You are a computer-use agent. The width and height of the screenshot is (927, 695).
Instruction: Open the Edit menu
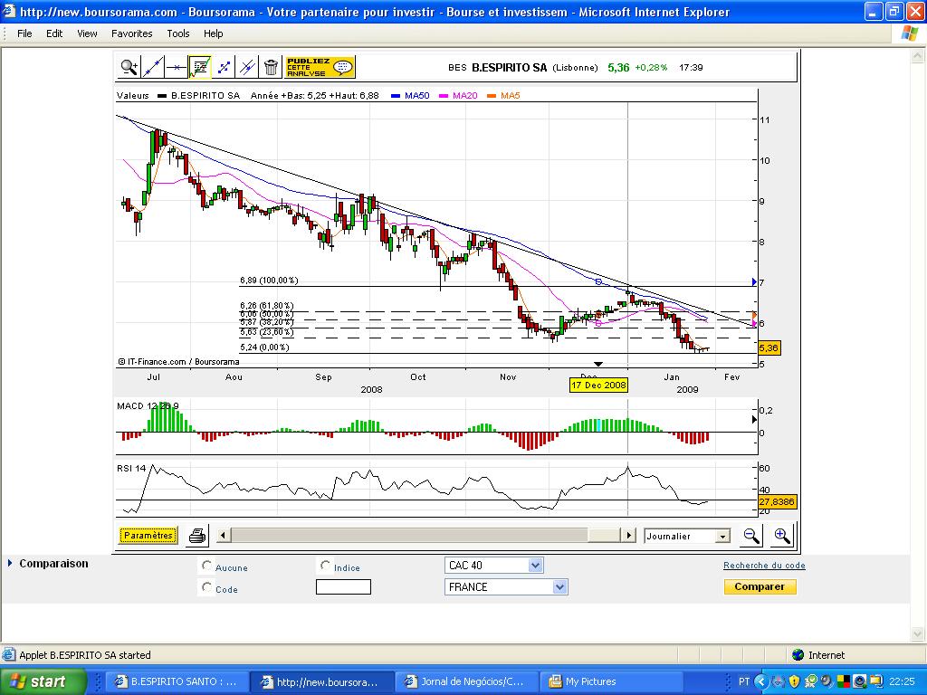pos(54,33)
